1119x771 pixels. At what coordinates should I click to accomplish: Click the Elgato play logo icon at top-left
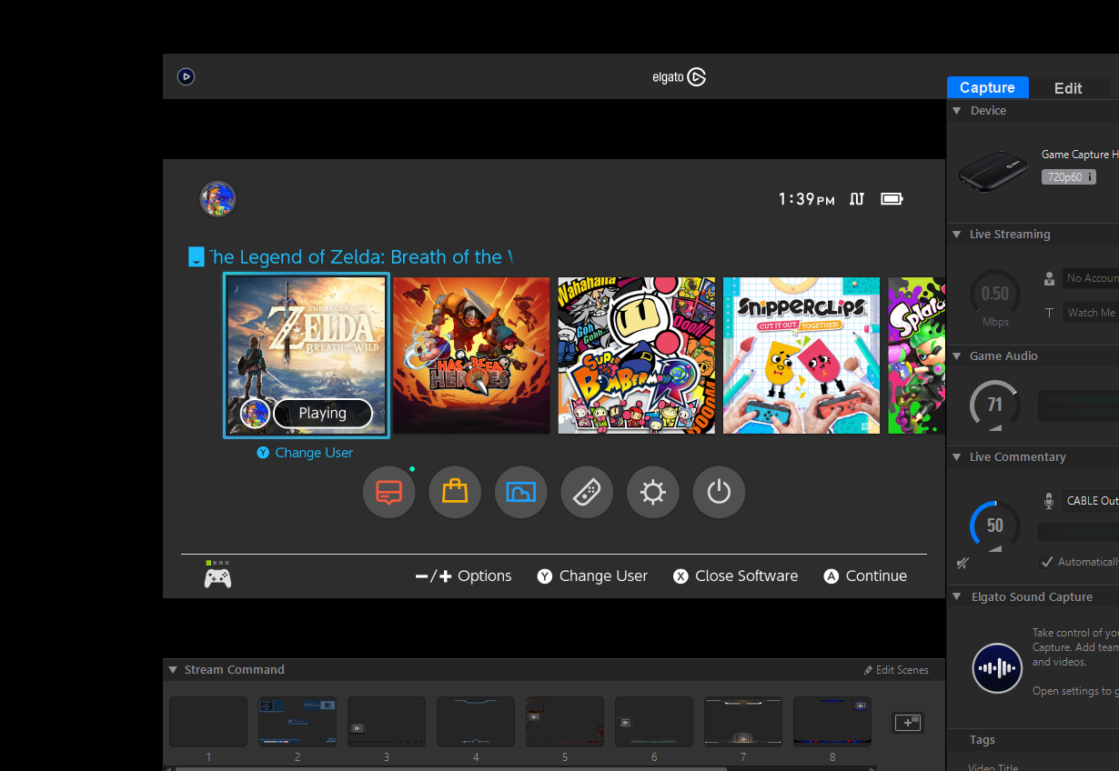coord(186,77)
